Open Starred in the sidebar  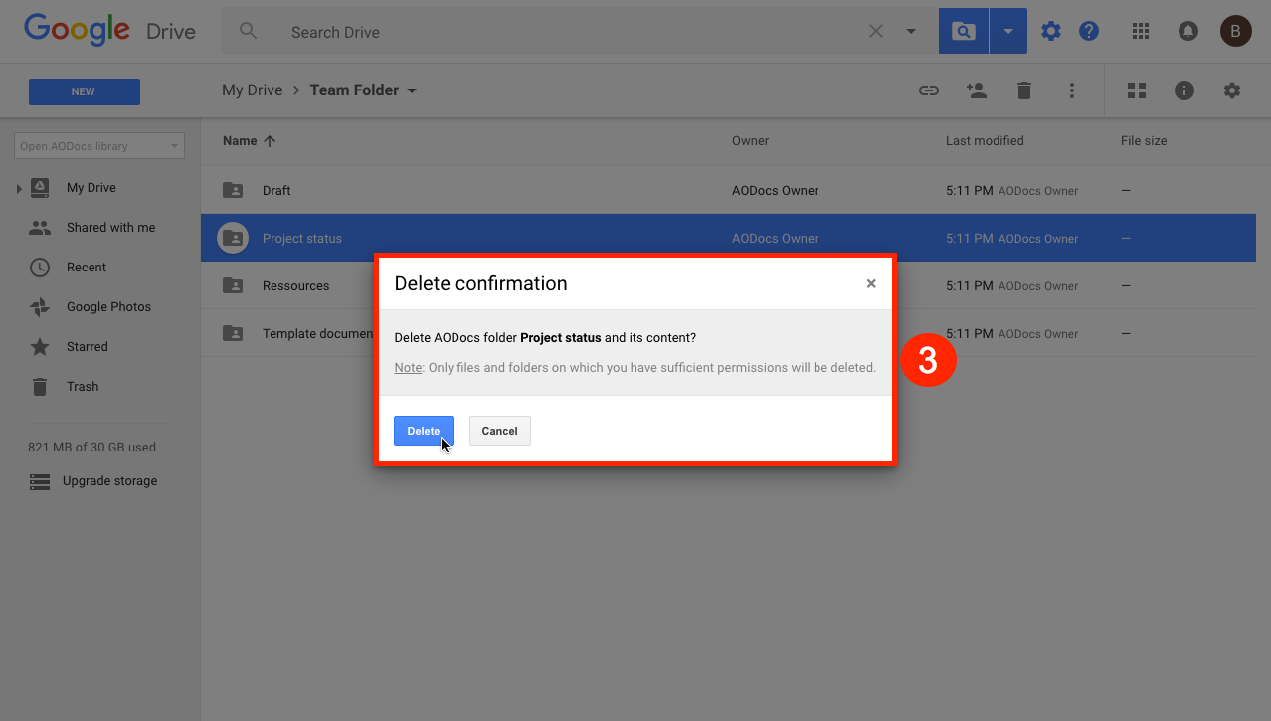(x=88, y=347)
